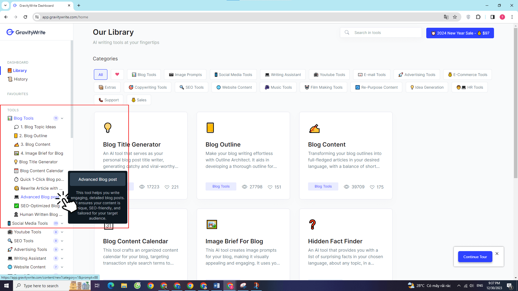Expand the Social Media Tools section
518x291 pixels.
click(x=62, y=223)
